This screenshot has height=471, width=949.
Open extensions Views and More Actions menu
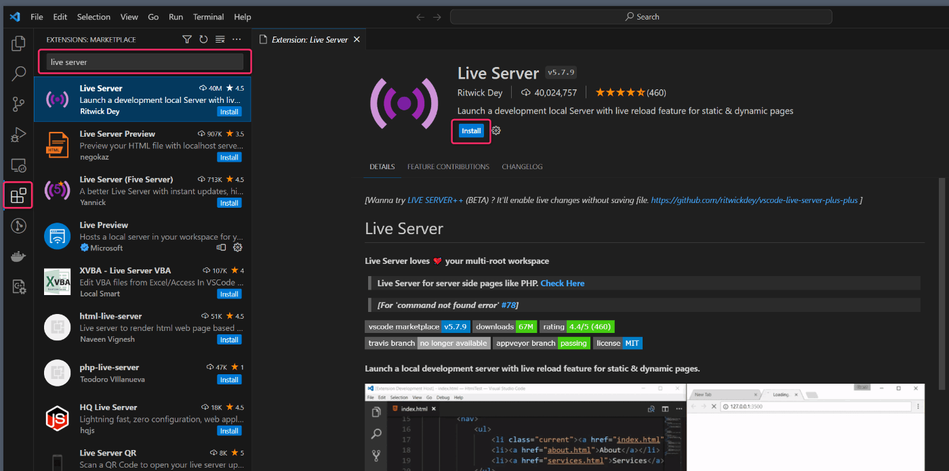(x=237, y=39)
